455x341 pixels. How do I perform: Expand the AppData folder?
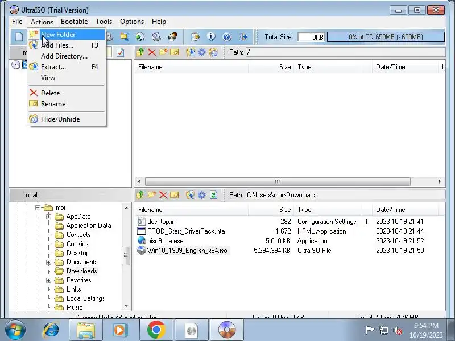pos(48,217)
